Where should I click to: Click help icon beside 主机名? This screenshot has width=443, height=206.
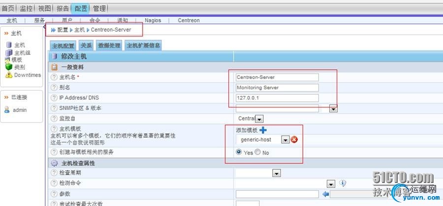coord(54,77)
